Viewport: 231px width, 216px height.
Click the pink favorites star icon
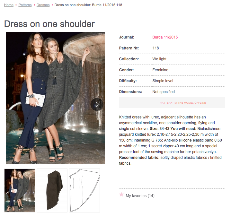tap(121, 194)
